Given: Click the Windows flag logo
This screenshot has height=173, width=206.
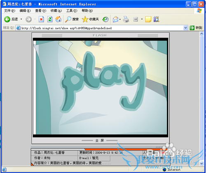Looking at the screenshot, I should coord(199,11).
